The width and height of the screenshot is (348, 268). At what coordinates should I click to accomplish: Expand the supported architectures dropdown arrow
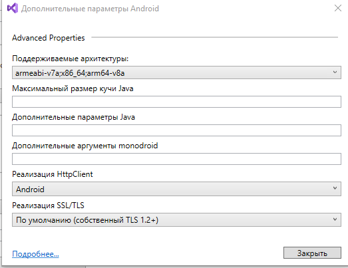335,72
